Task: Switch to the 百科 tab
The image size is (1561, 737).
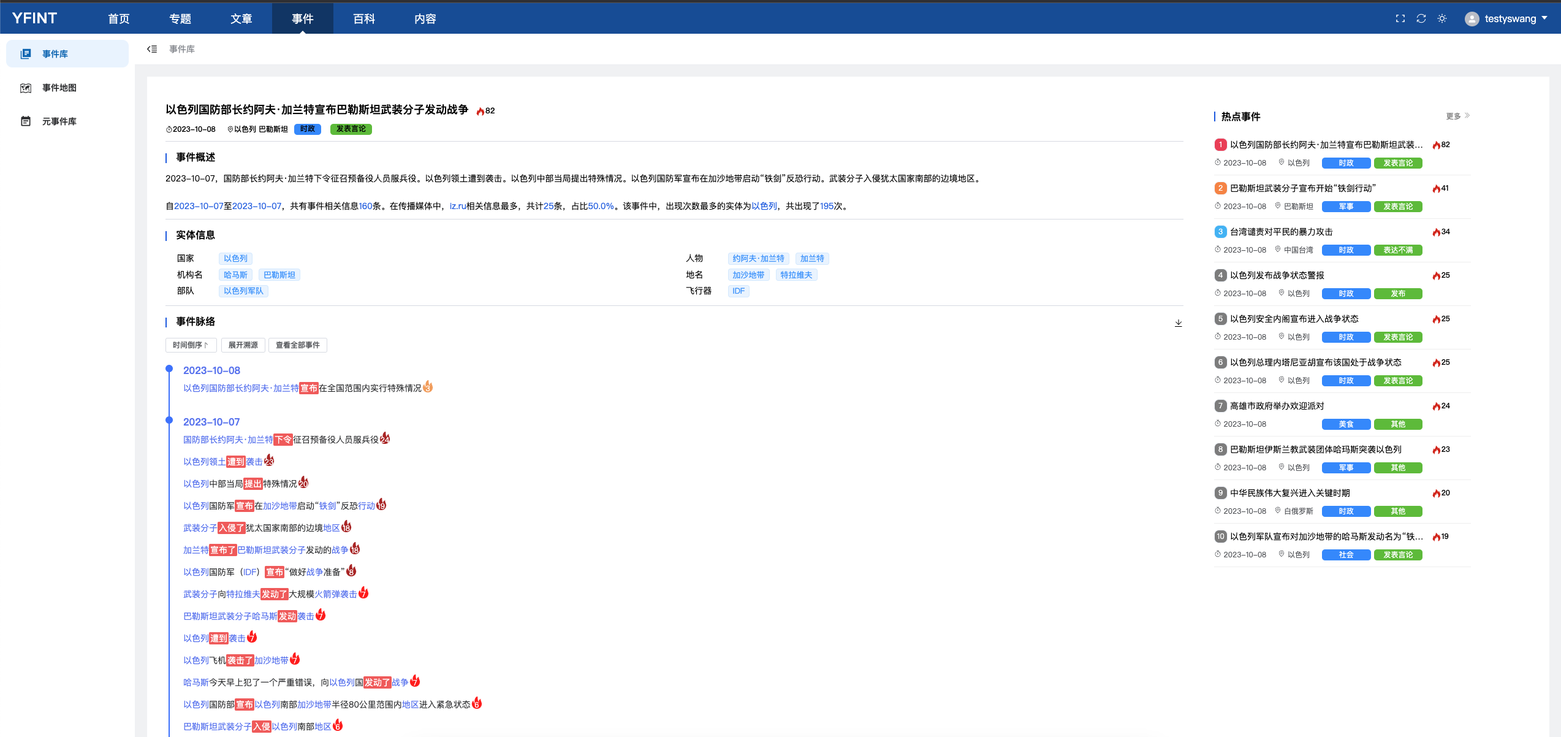Action: pos(364,18)
